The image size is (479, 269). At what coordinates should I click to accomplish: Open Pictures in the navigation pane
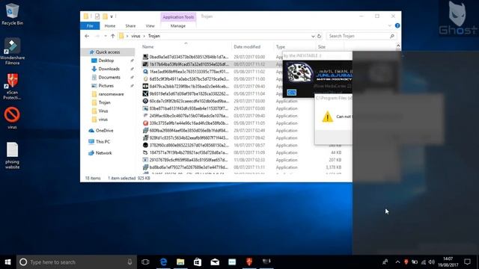pos(106,86)
